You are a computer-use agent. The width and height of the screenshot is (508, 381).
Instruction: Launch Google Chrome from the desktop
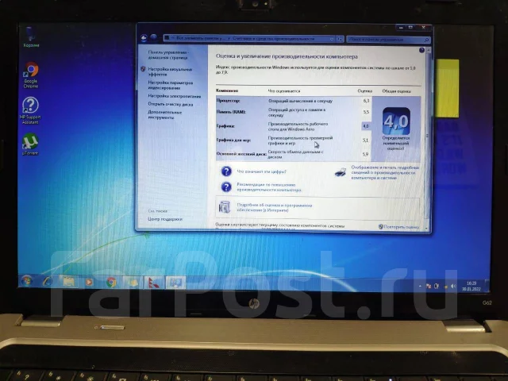click(x=31, y=75)
